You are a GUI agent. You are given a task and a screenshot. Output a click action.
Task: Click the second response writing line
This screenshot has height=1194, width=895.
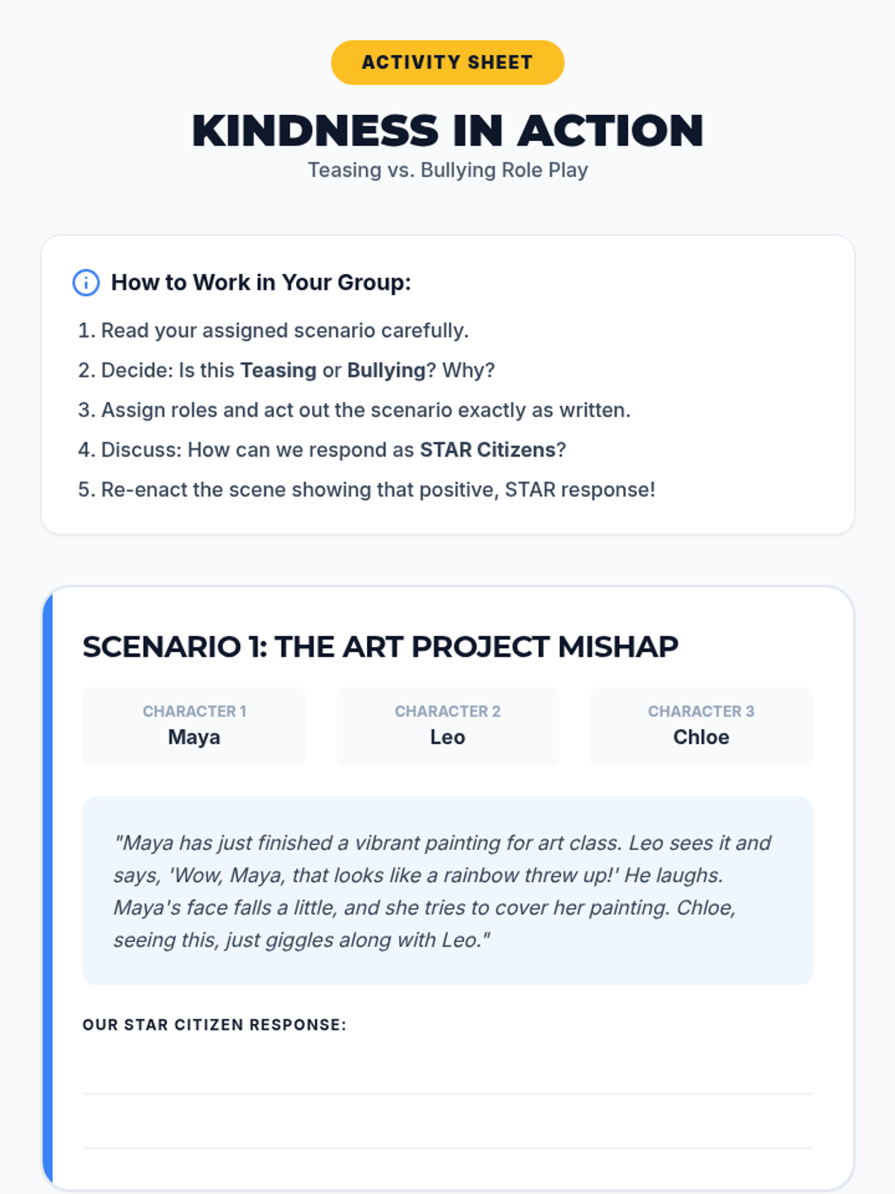447,1148
